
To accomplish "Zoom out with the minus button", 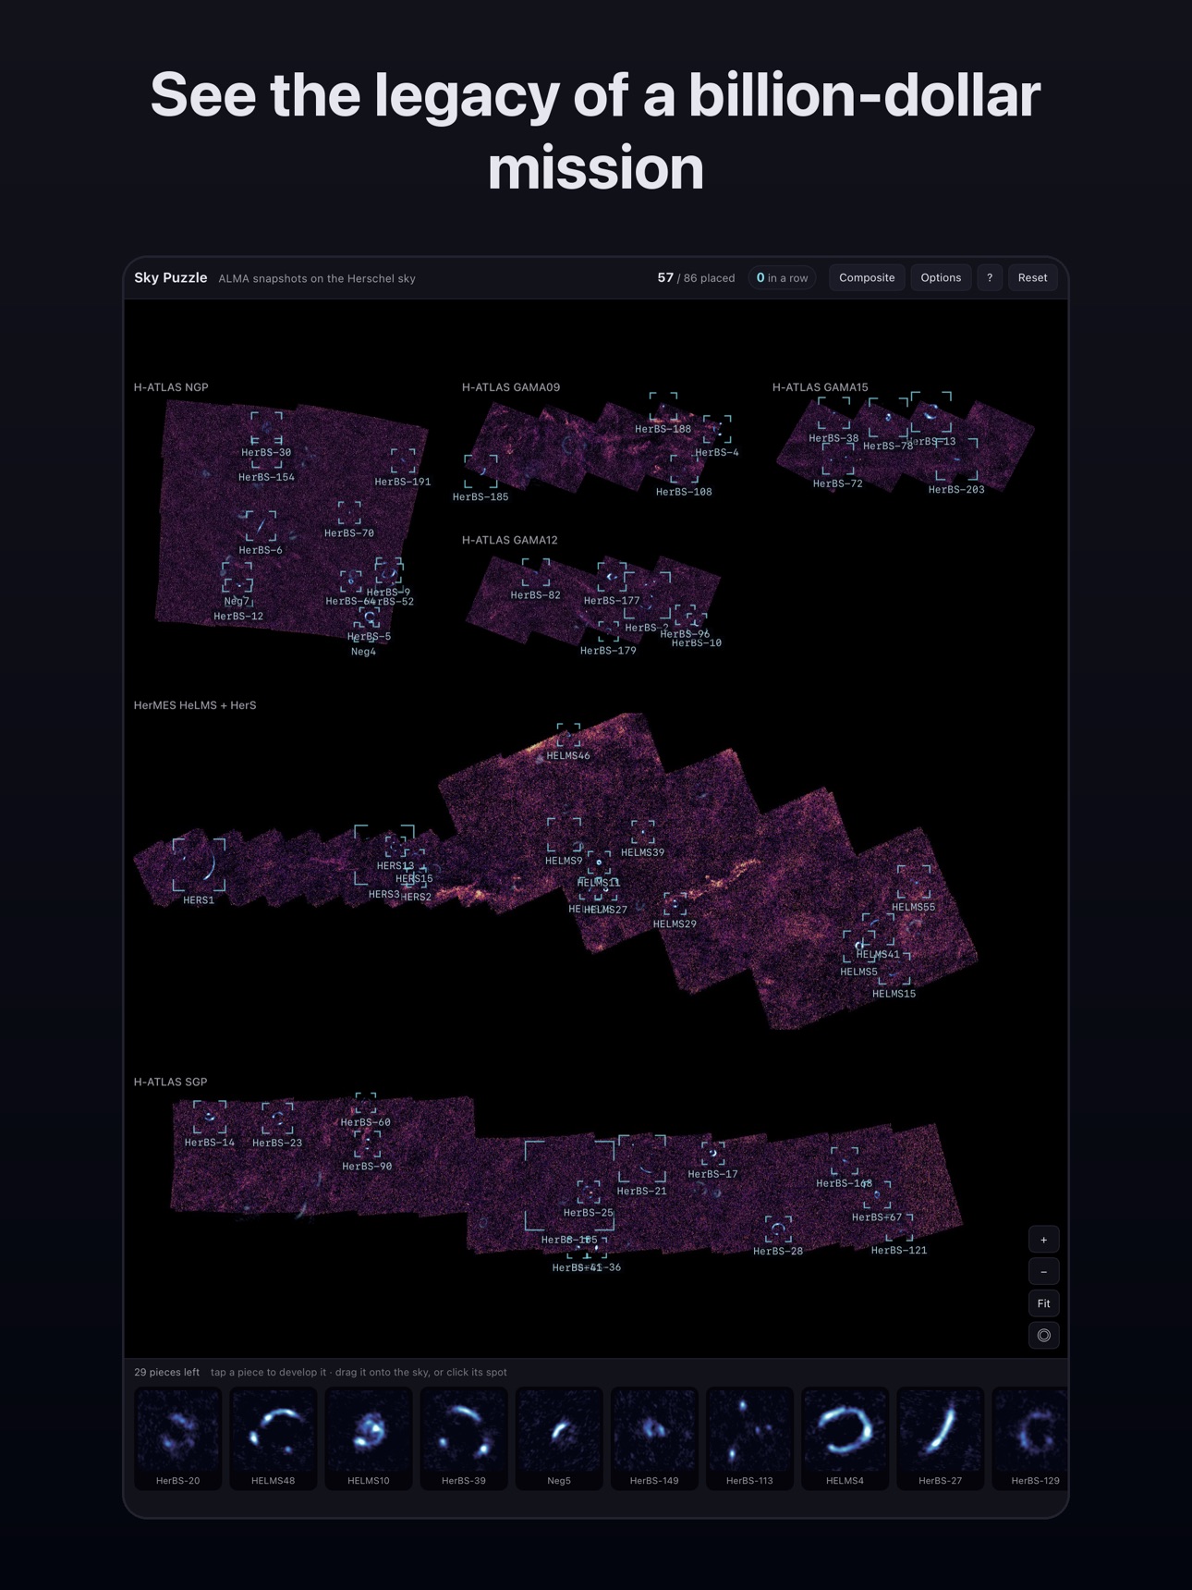I will coord(1043,1272).
